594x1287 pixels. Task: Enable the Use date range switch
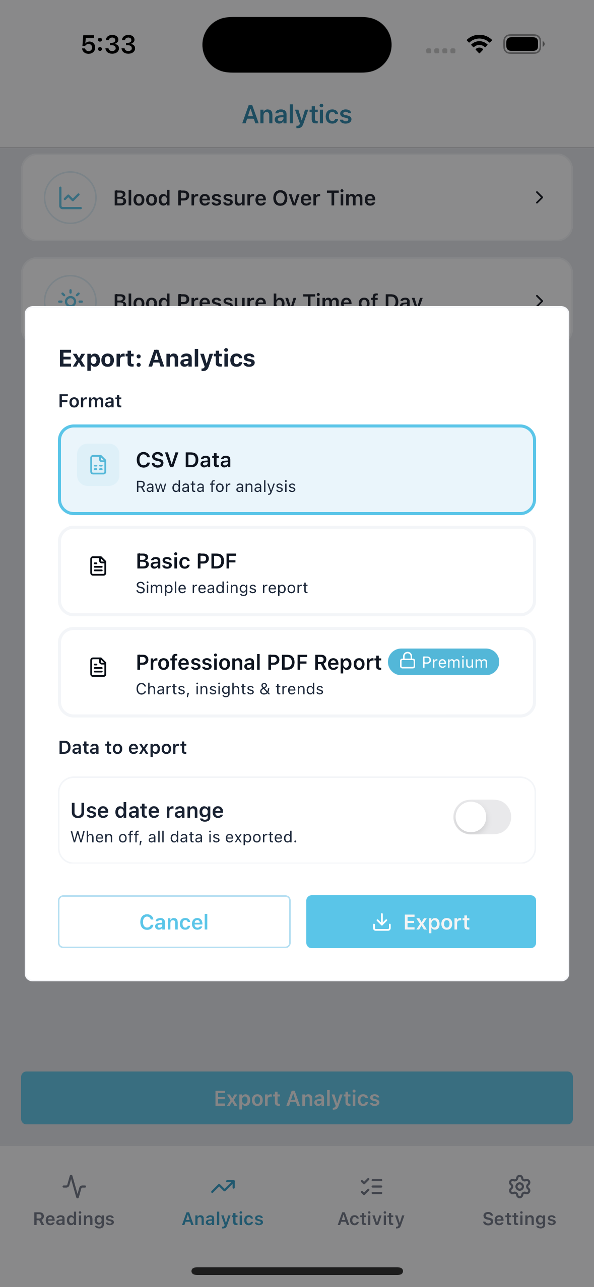482,817
